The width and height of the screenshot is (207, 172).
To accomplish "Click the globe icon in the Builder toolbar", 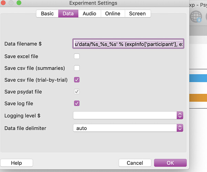I will pos(196,17).
